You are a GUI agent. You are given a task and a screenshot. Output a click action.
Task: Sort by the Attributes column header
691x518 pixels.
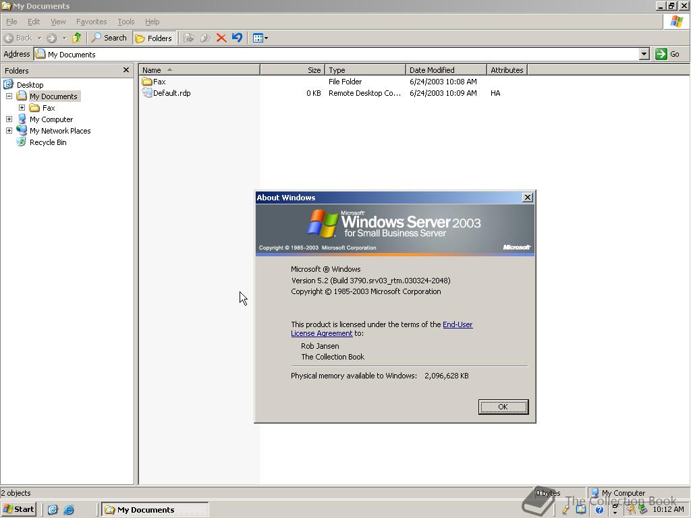coord(507,70)
